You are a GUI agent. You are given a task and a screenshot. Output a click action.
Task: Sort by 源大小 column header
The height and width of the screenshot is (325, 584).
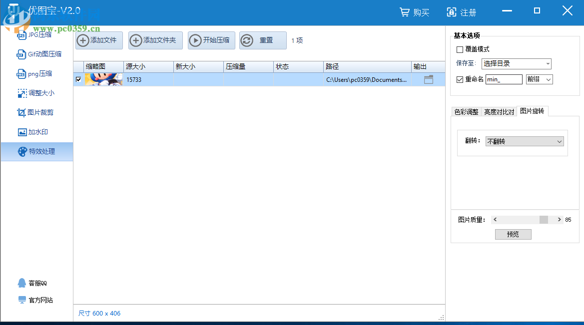tap(148, 66)
